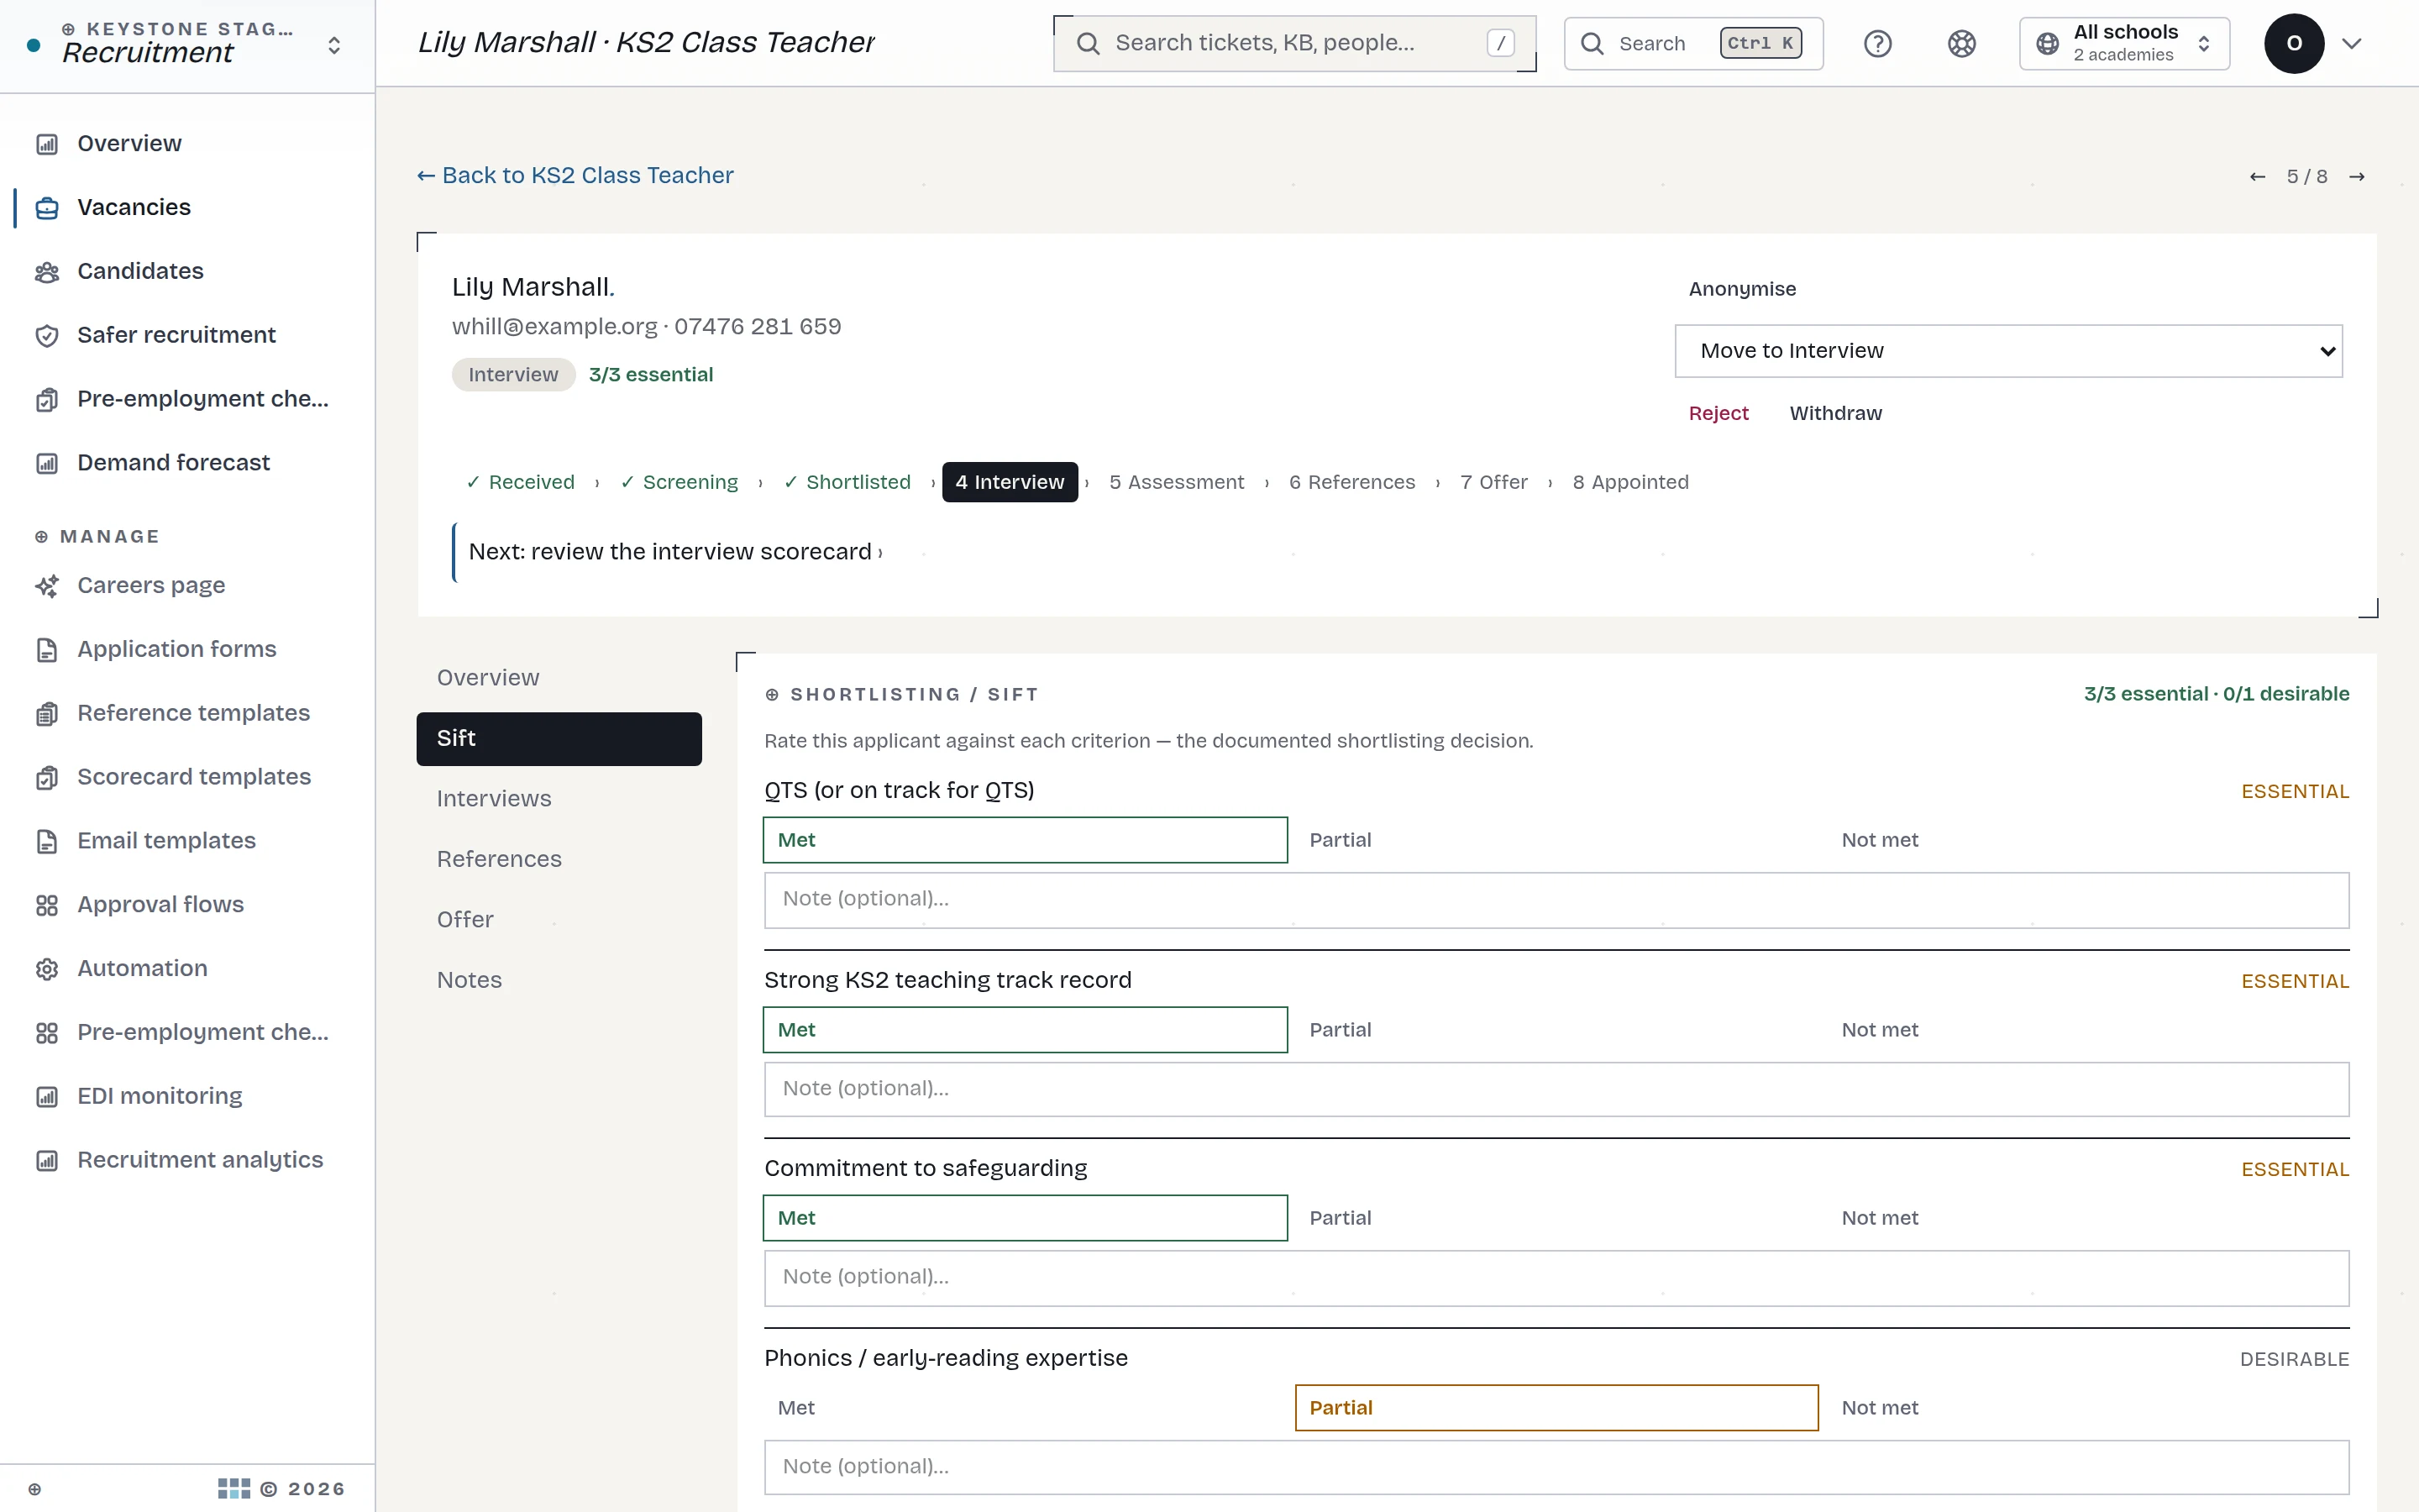Click the 4 Interview stage step
The width and height of the screenshot is (2419, 1512).
[1010, 483]
